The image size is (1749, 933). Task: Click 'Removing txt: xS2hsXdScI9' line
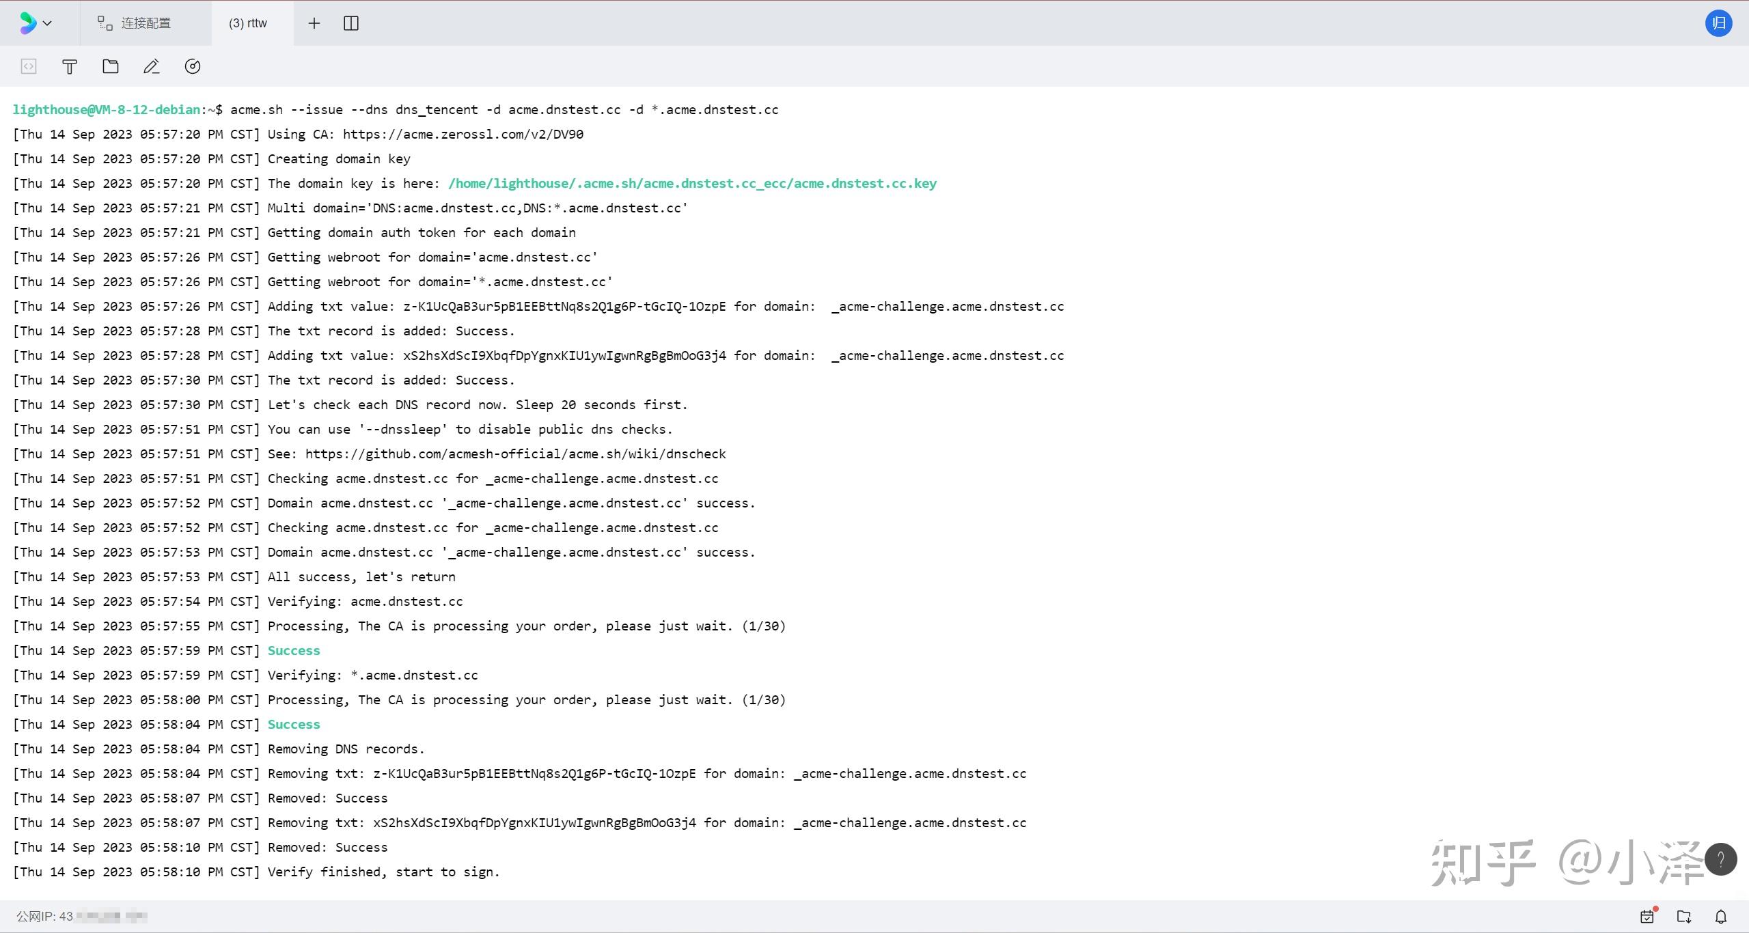tap(520, 822)
